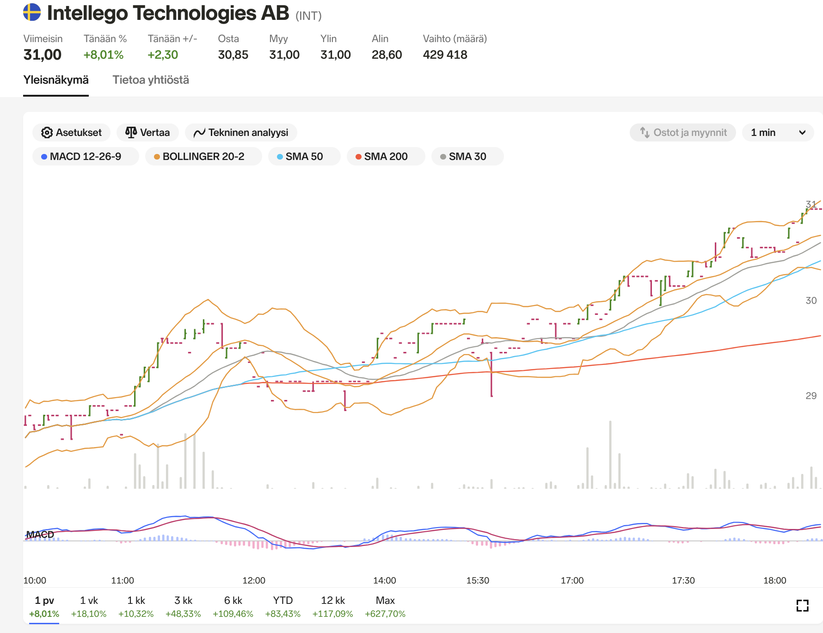Screen dimensions: 823x633
Task: Click the red SMA 200 color dot
Action: (358, 157)
